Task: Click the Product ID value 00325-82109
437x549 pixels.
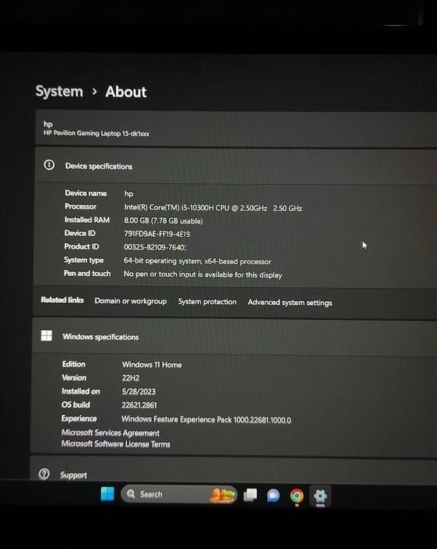Action: click(155, 247)
